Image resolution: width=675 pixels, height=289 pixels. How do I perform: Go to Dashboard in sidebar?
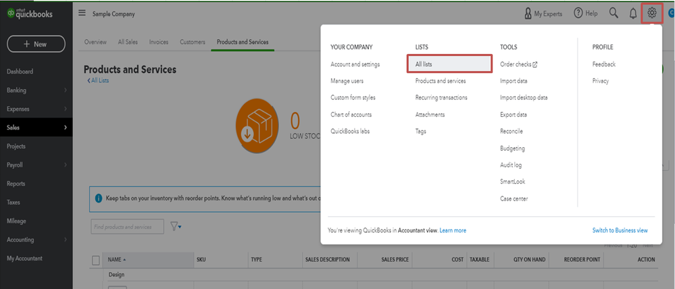coord(20,72)
